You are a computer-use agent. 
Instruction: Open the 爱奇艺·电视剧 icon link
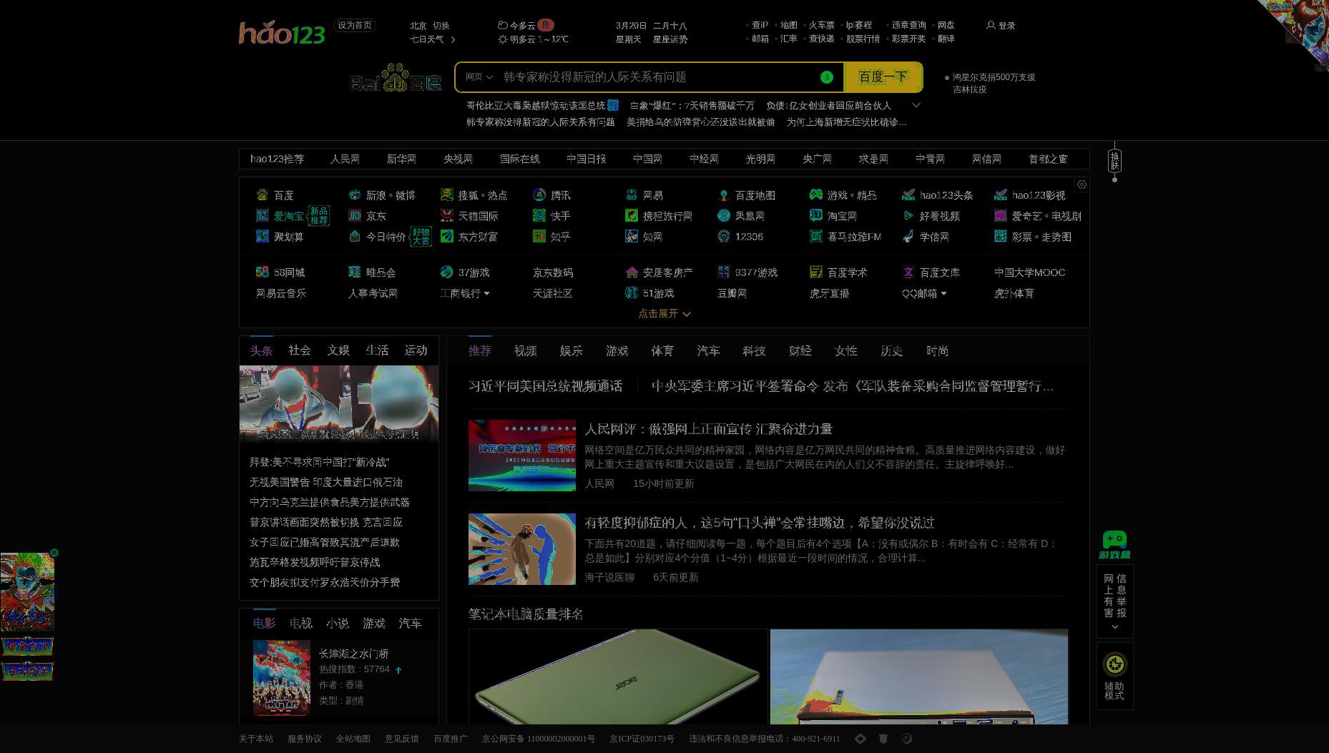tap(1001, 215)
